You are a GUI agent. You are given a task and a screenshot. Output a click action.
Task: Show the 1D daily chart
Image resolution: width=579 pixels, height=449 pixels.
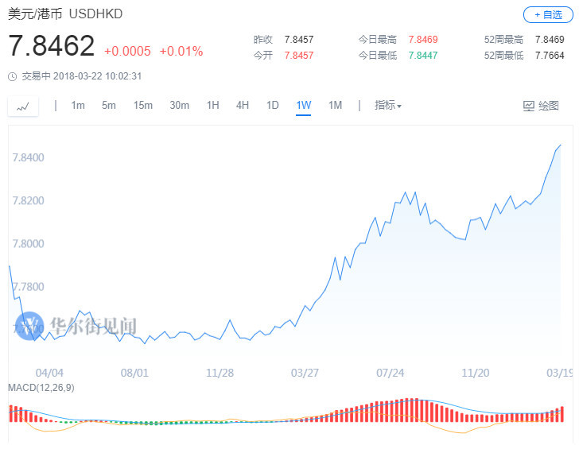point(273,106)
